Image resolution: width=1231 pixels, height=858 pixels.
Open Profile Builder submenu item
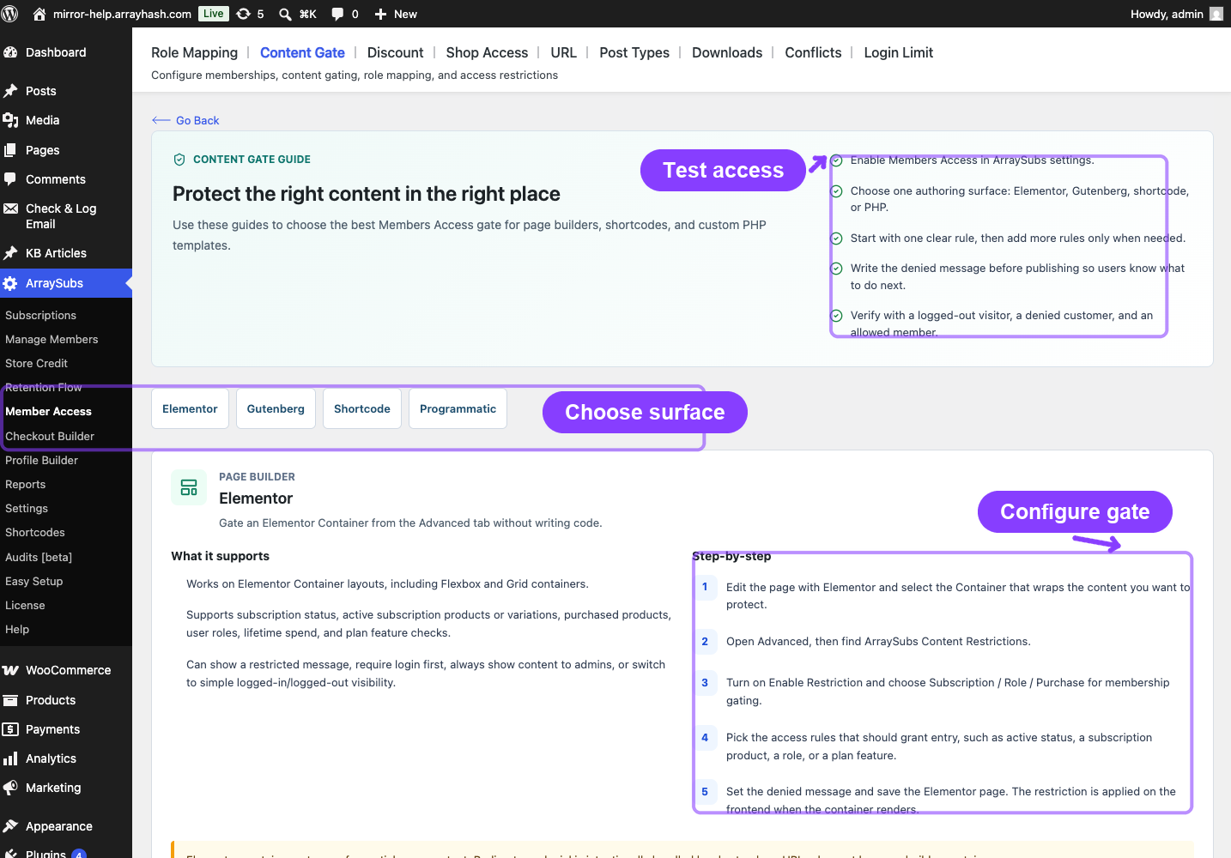click(x=41, y=461)
